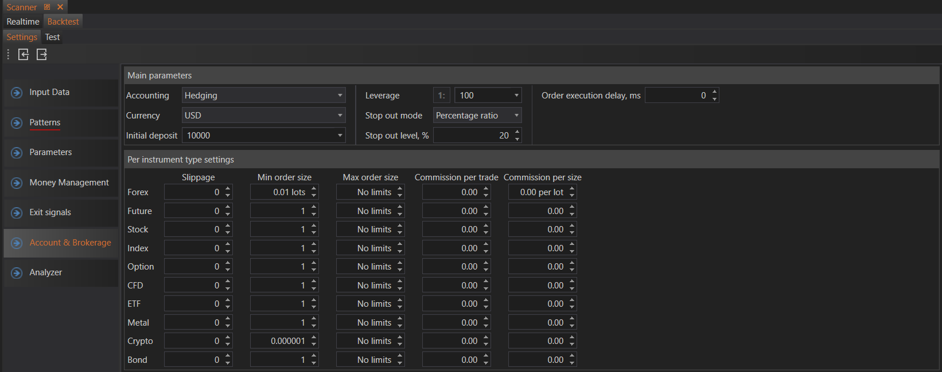Open the Money Management section

60,183
